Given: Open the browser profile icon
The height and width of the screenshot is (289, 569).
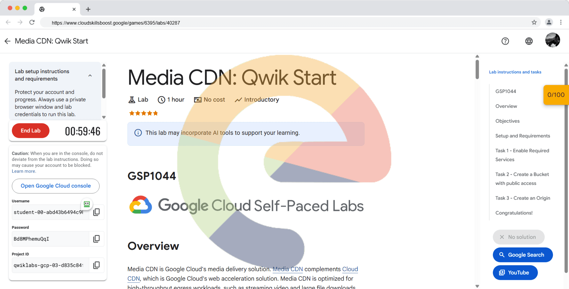Looking at the screenshot, I should coord(549,22).
